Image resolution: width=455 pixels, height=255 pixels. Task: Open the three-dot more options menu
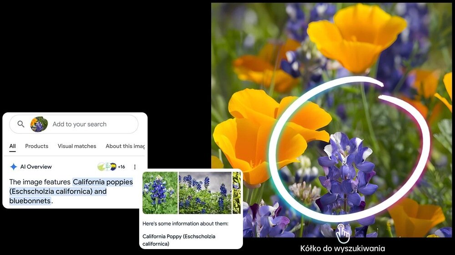pos(135,167)
